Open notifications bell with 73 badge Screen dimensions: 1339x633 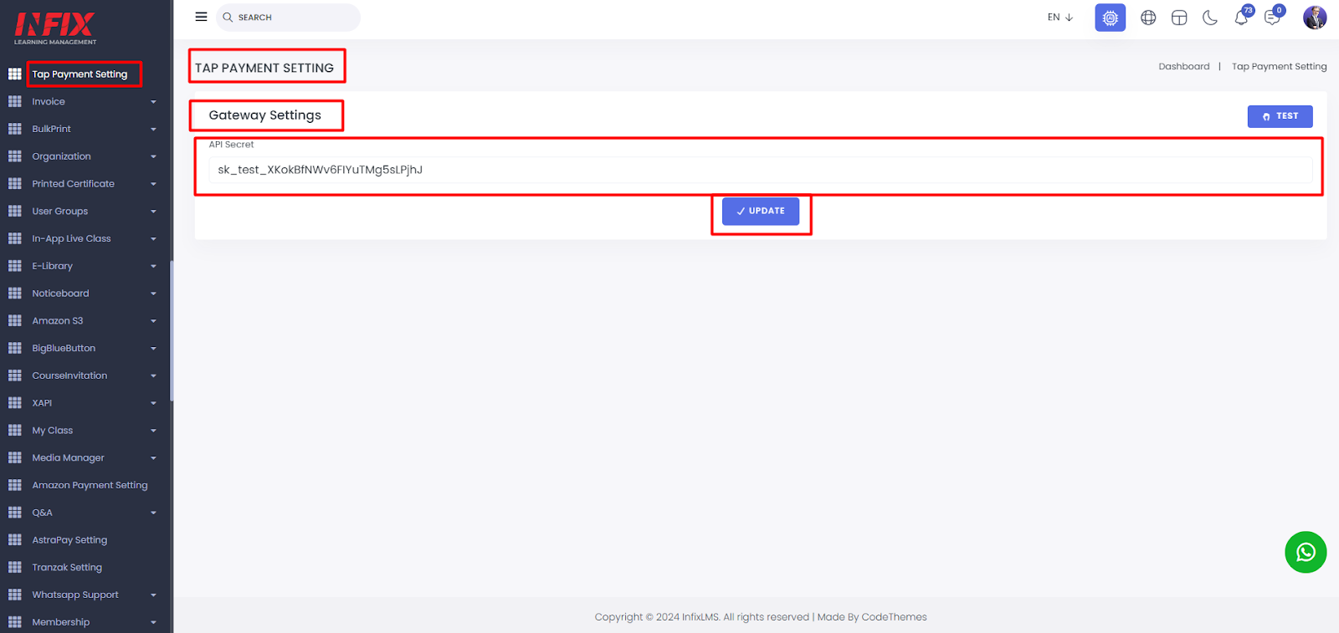point(1243,16)
